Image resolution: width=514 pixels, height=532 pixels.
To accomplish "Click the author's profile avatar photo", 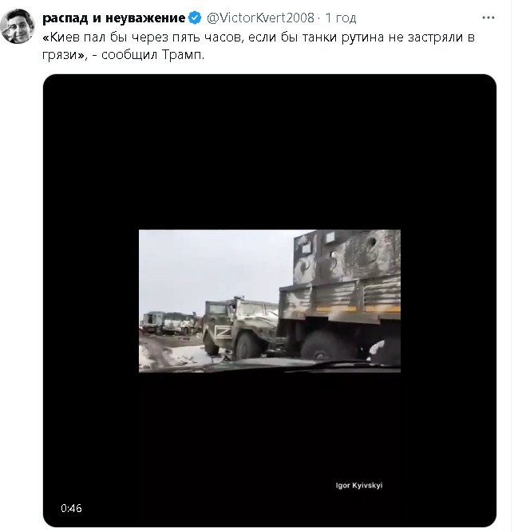I will 18,27.
